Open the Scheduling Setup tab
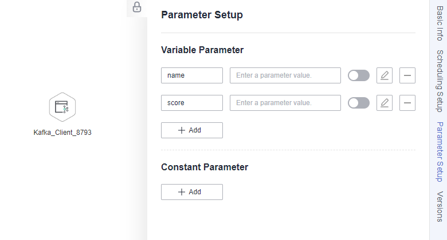447x240 pixels. pos(440,81)
